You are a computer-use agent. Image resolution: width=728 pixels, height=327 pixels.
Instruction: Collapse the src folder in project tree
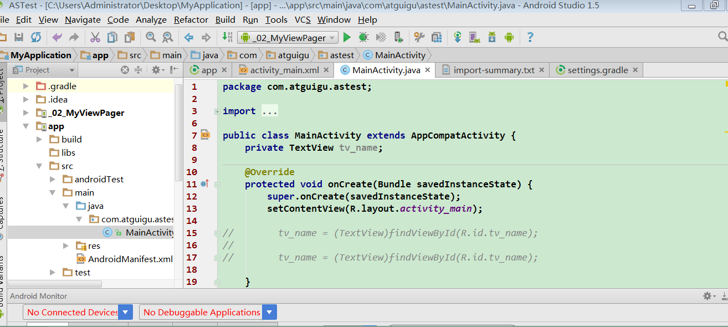pos(39,166)
